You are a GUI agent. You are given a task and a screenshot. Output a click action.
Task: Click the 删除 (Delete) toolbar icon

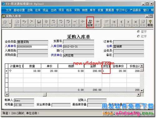[32, 23]
